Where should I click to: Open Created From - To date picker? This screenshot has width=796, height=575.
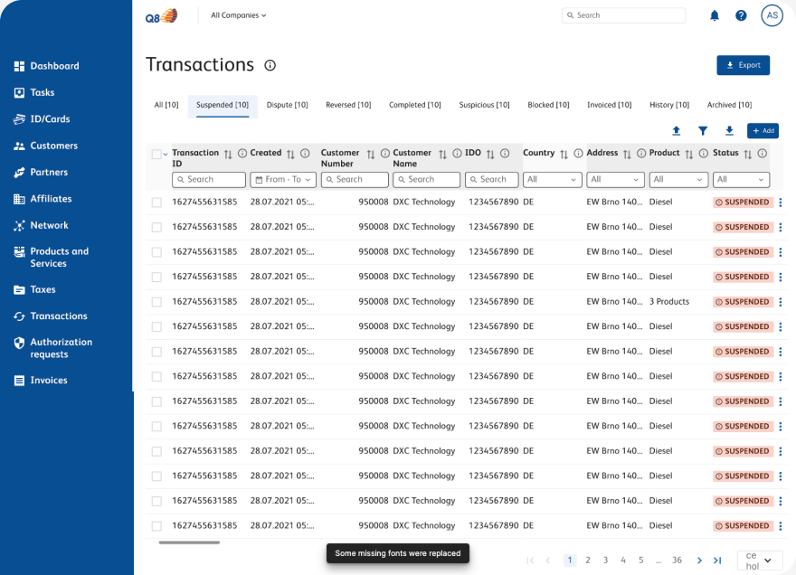[283, 180]
